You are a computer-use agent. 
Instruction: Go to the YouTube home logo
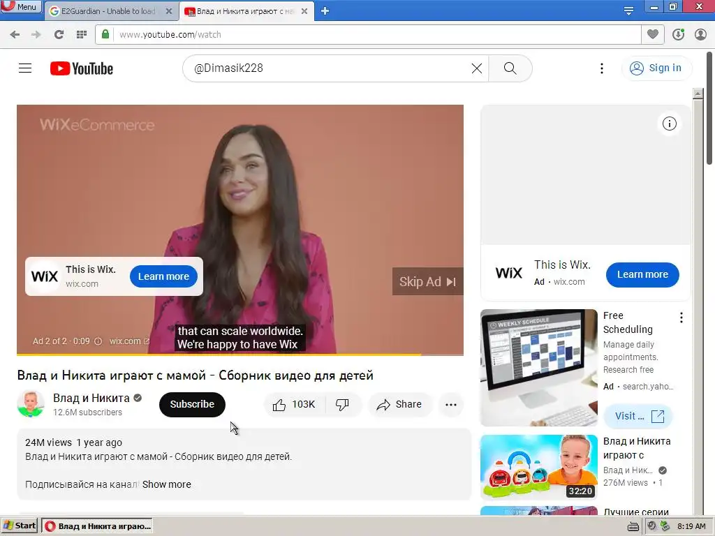click(x=82, y=68)
